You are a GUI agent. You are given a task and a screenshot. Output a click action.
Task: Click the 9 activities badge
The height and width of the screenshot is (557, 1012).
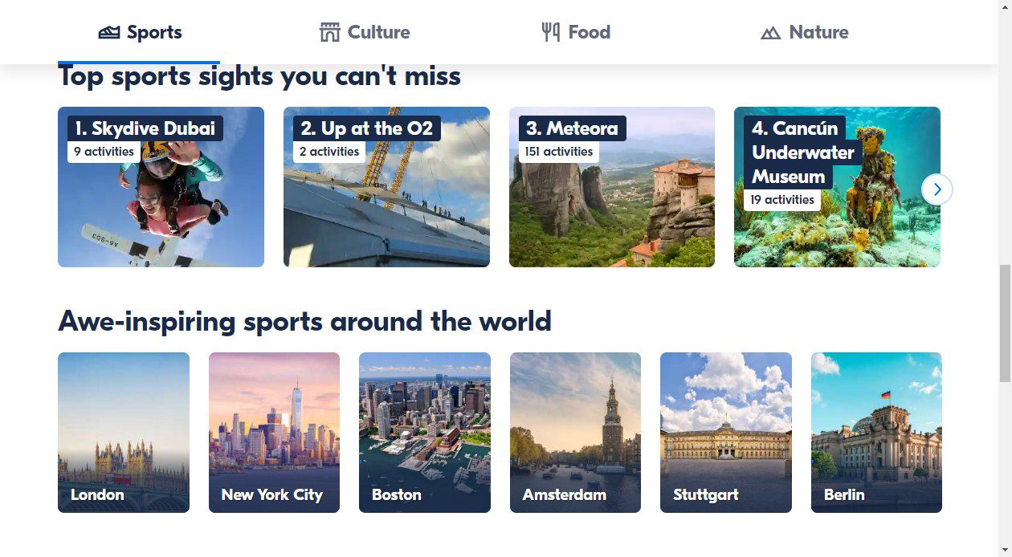[104, 152]
